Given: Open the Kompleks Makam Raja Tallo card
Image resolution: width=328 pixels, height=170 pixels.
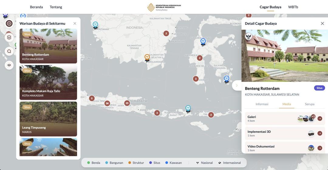Looking at the screenshot, I should [x=48, y=82].
